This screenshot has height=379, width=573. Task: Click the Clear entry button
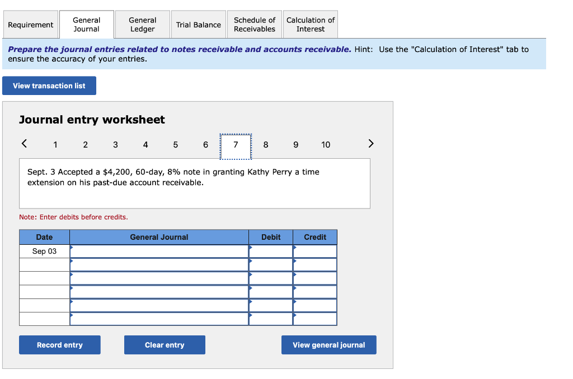tap(165, 345)
